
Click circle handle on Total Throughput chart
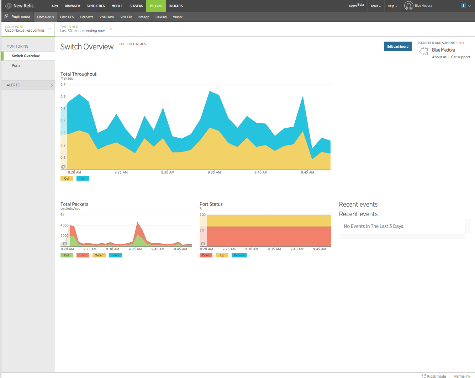pos(63,167)
